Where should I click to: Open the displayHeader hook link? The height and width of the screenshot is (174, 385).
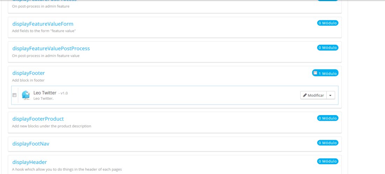29,162
